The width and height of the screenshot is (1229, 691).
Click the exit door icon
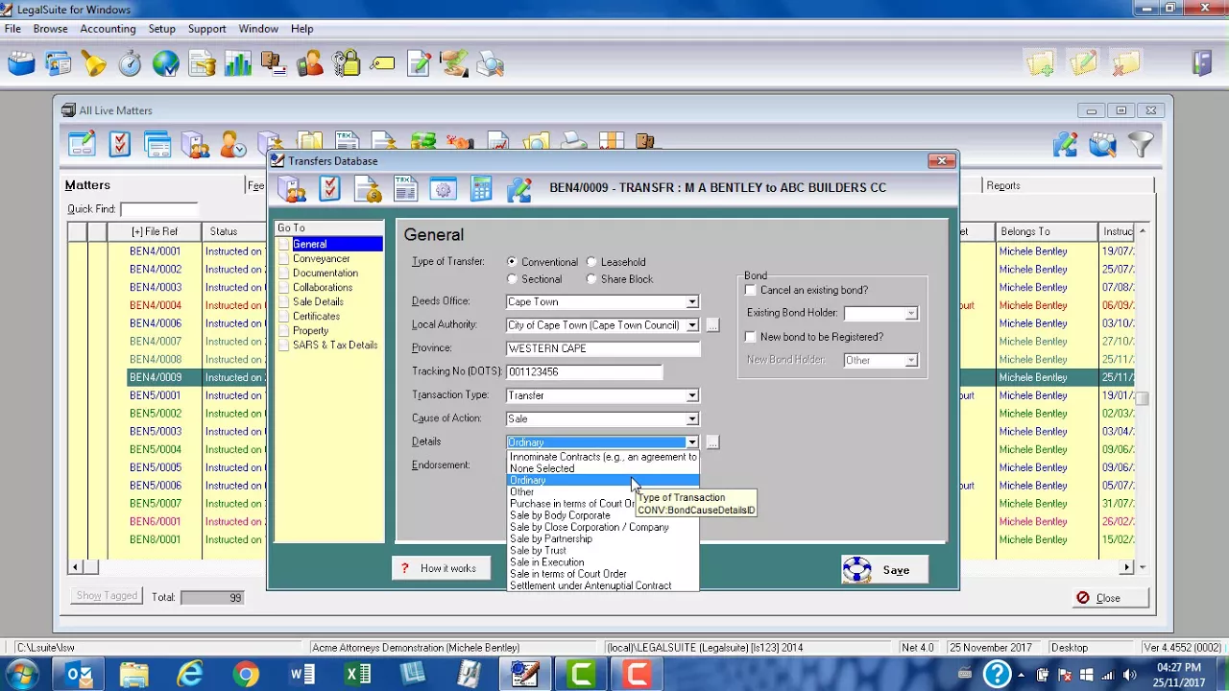pos(1201,64)
